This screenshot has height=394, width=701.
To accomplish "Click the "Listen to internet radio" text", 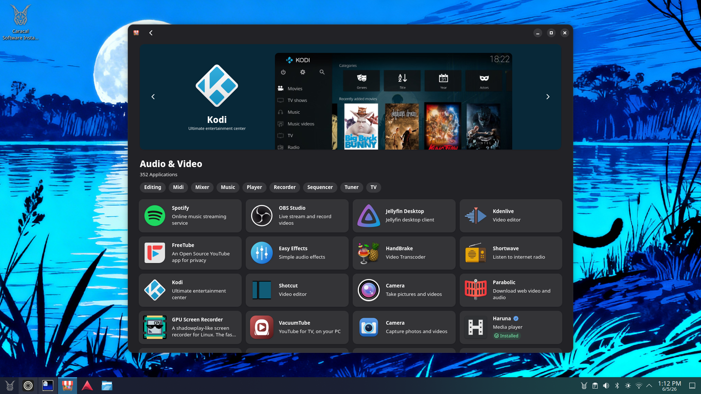I will pyautogui.click(x=519, y=257).
